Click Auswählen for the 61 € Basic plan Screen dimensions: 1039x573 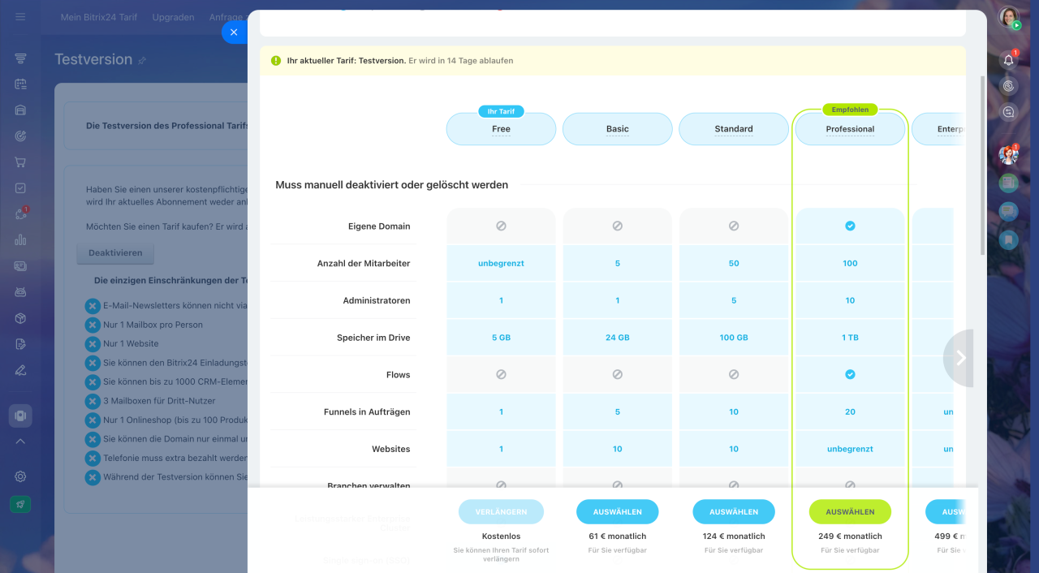(618, 512)
